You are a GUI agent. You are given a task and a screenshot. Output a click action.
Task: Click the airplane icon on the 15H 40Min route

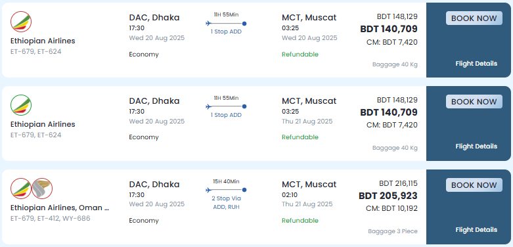click(209, 190)
